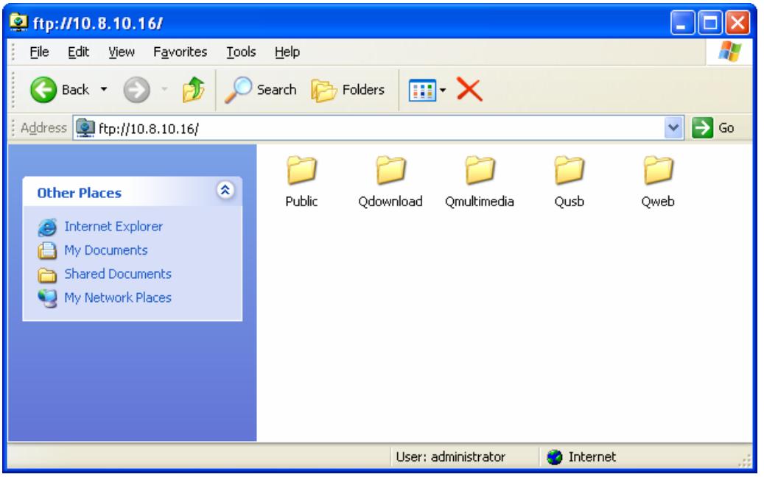
Task: Click the Internet Explorer 'e' icon
Action: pyautogui.click(x=47, y=227)
